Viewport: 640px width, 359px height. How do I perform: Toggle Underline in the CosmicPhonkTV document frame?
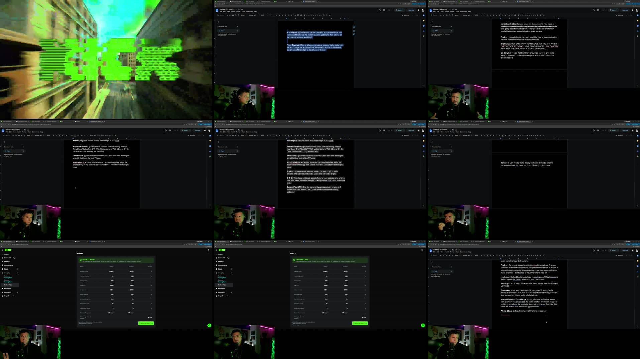pyautogui.click(x=286, y=136)
